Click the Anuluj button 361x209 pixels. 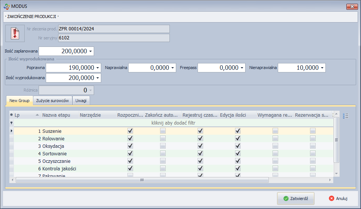338,198
